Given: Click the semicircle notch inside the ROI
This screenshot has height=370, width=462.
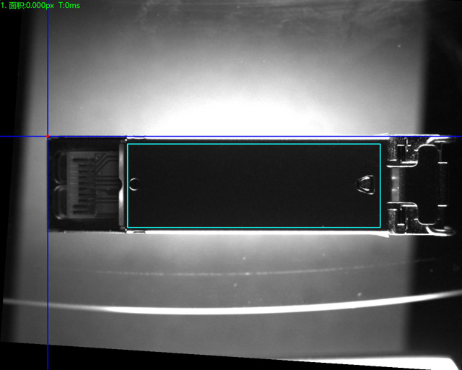Looking at the screenshot, I should point(133,185).
